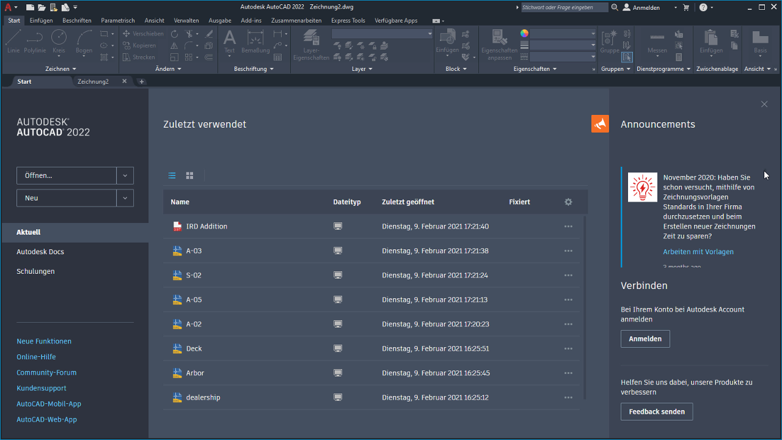782x440 pixels.
Task: Switch the recent files to list view
Action: (172, 175)
